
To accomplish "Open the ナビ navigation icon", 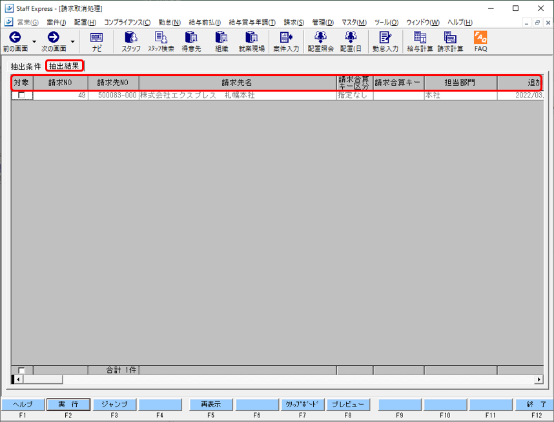I will click(x=96, y=38).
